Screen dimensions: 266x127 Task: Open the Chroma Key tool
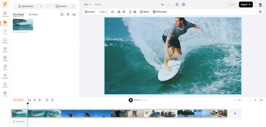[160, 12]
